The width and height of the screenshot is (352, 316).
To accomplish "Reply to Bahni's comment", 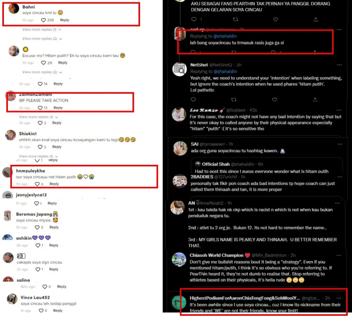I will (x=65, y=20).
